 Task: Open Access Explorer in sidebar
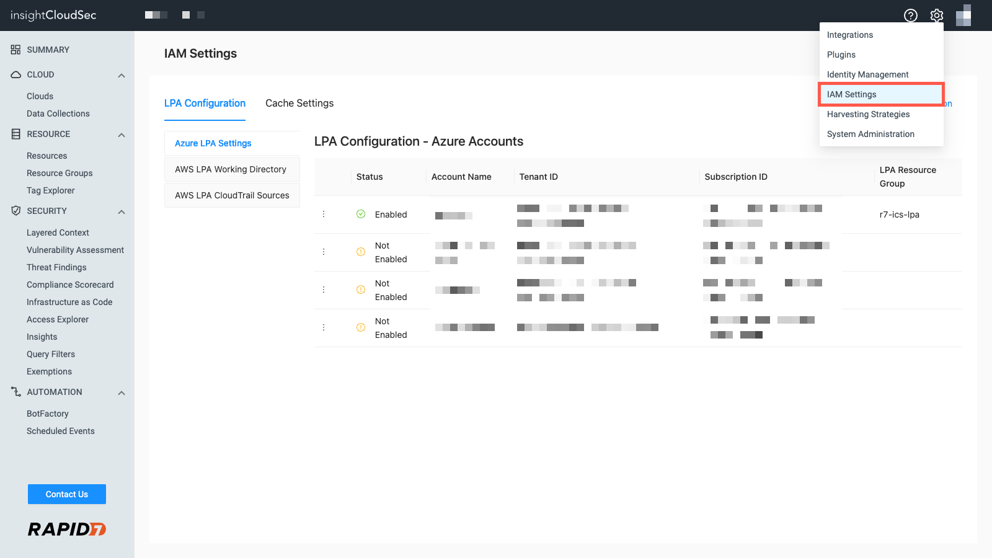pyautogui.click(x=58, y=319)
